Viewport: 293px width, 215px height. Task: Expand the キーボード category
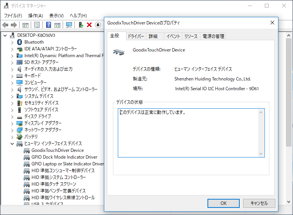(12, 76)
